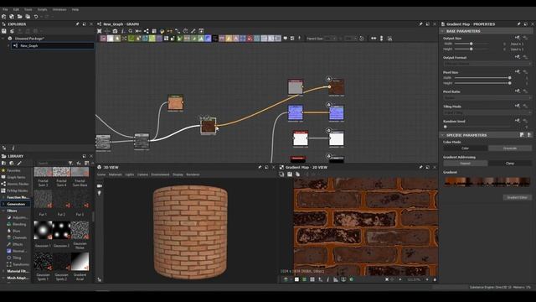536x302 pixels.
Task: Select Blending under Filters
Action: pos(19,224)
